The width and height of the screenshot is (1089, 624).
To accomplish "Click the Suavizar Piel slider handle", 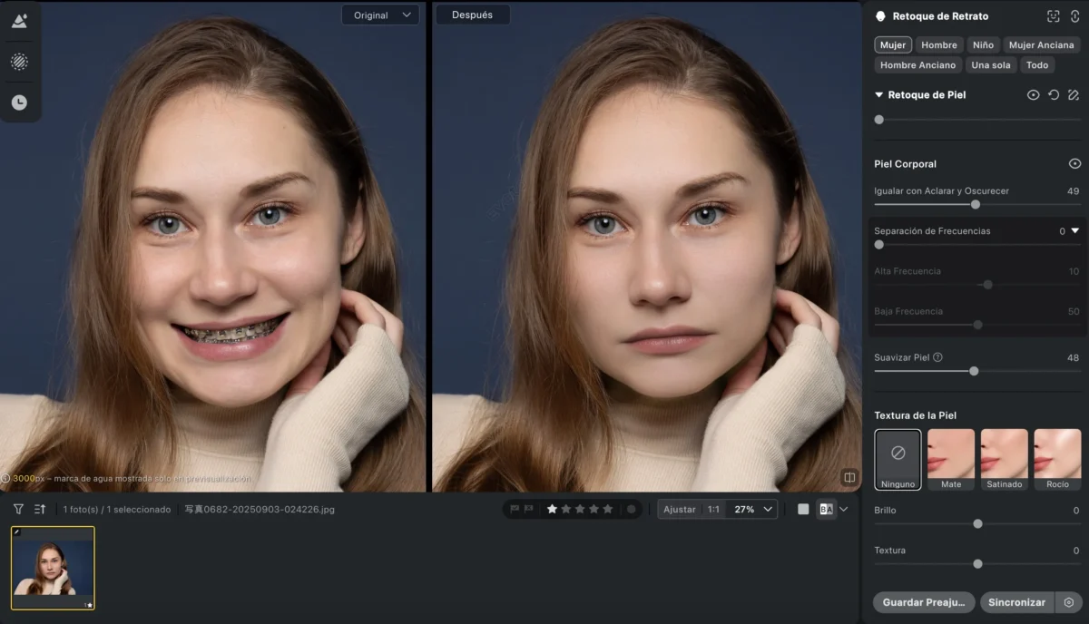I will pyautogui.click(x=974, y=371).
